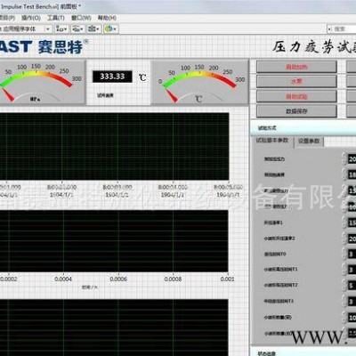Open the Reorder objects toolbar menu
This screenshot has width=356, height=356.
111,28
